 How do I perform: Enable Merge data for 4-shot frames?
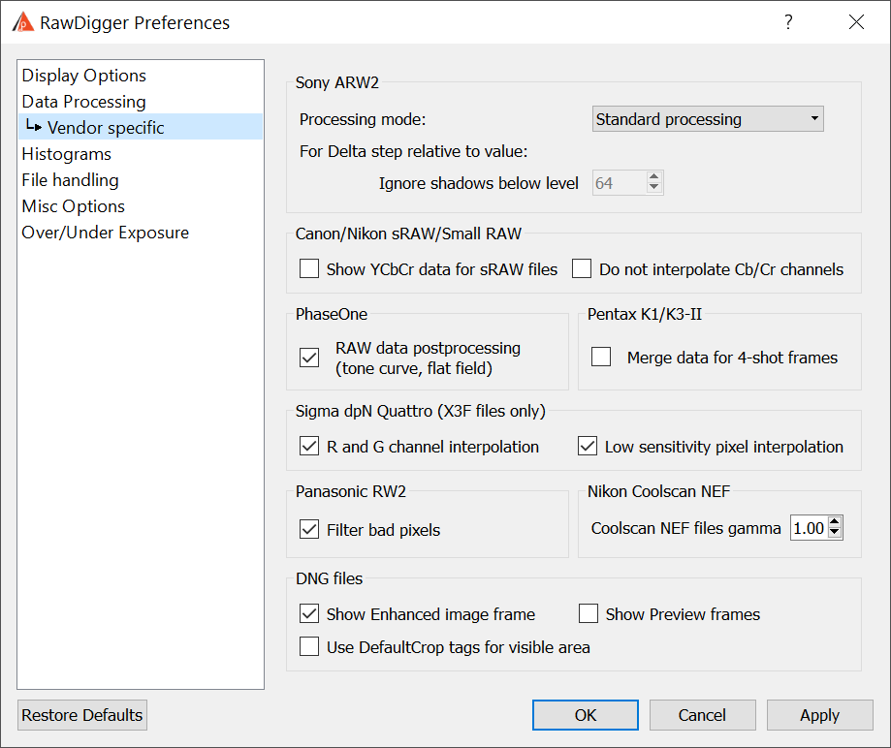[x=601, y=358]
